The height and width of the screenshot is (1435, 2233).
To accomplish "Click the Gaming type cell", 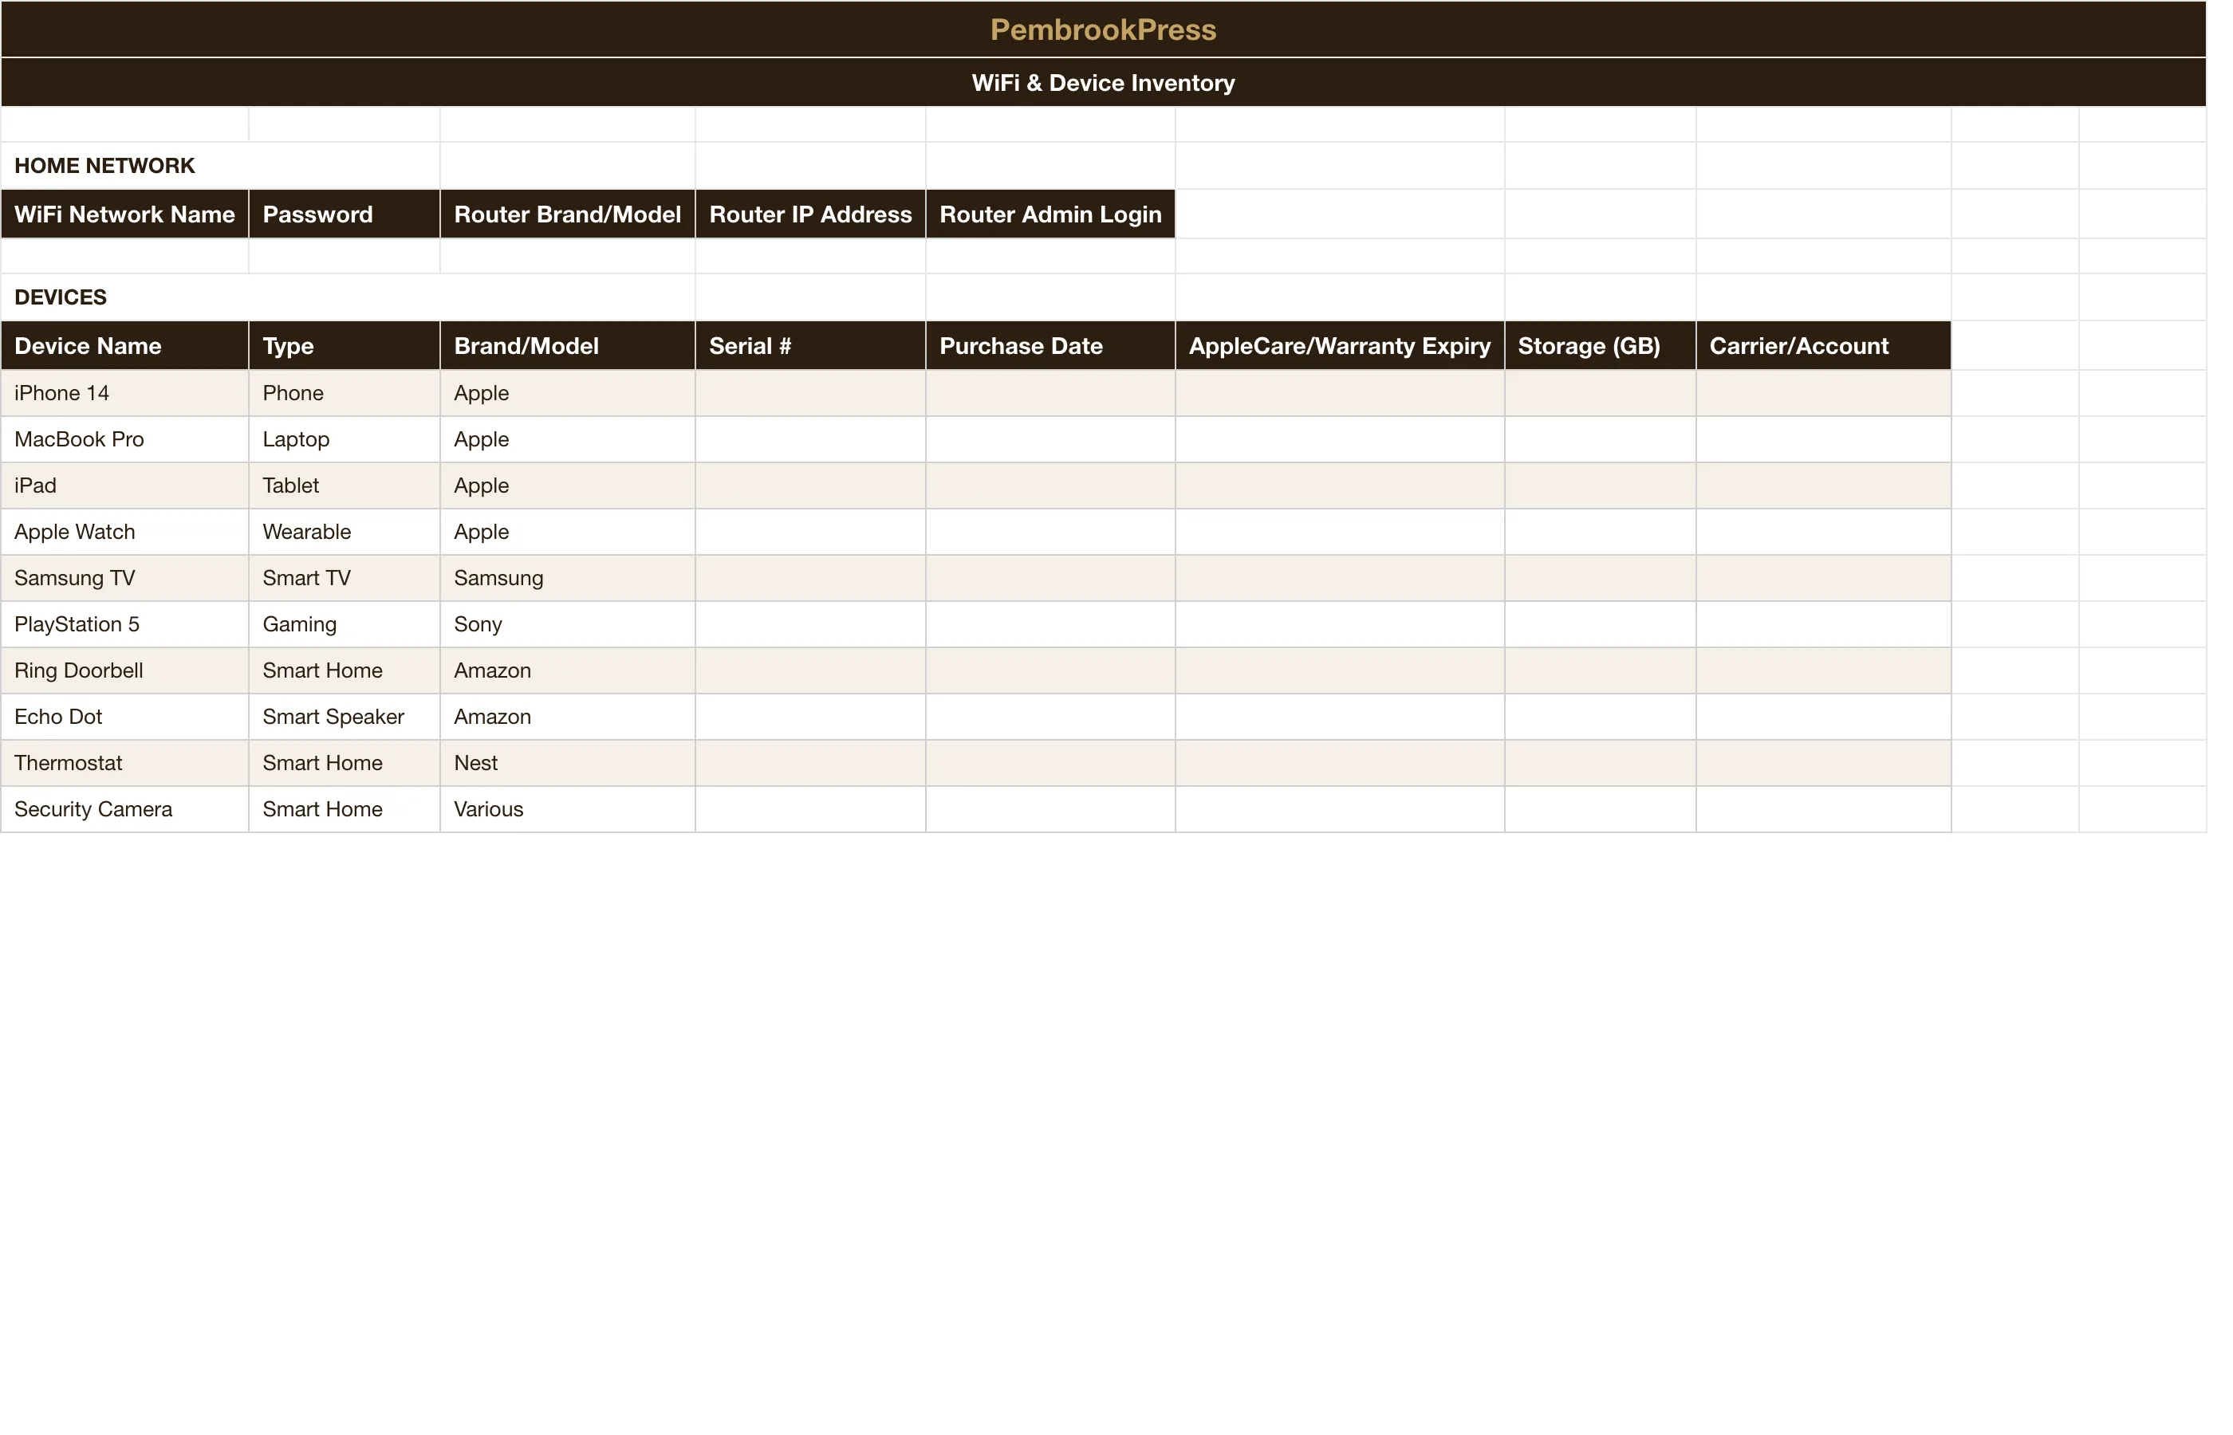I will click(x=344, y=624).
